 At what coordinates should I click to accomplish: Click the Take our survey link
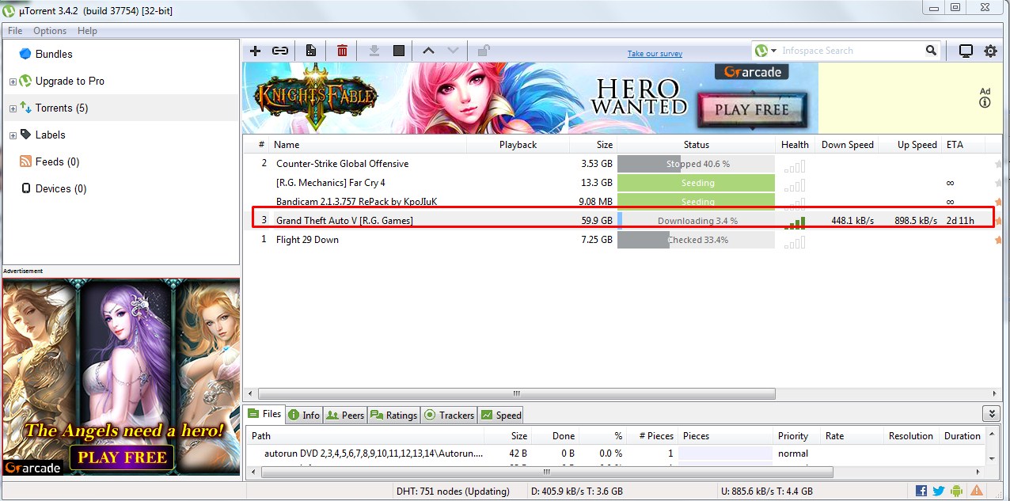(x=654, y=53)
